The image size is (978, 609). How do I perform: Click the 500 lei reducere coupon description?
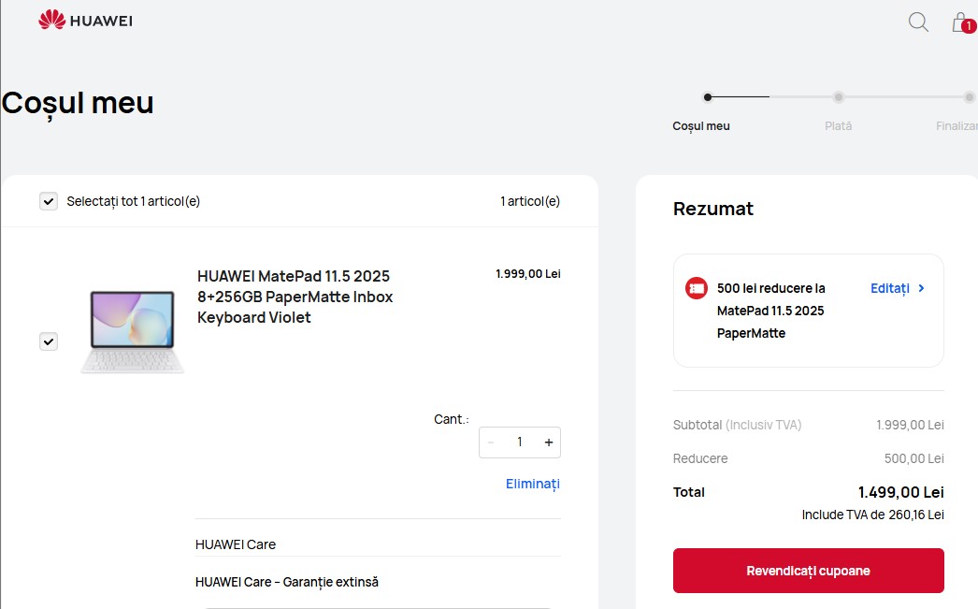click(771, 311)
